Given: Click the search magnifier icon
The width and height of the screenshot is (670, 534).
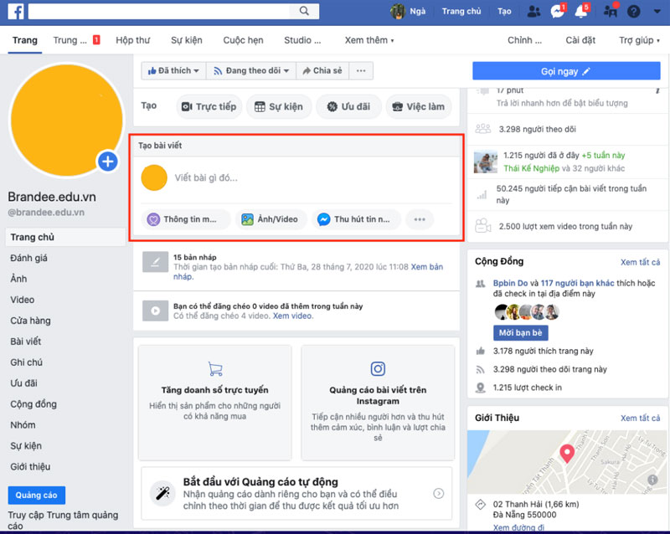Looking at the screenshot, I should coord(303,11).
